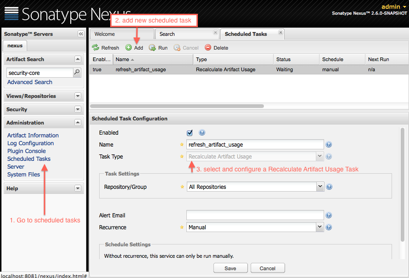Run the selected scheduled task
This screenshot has height=278, width=409.
point(158,48)
